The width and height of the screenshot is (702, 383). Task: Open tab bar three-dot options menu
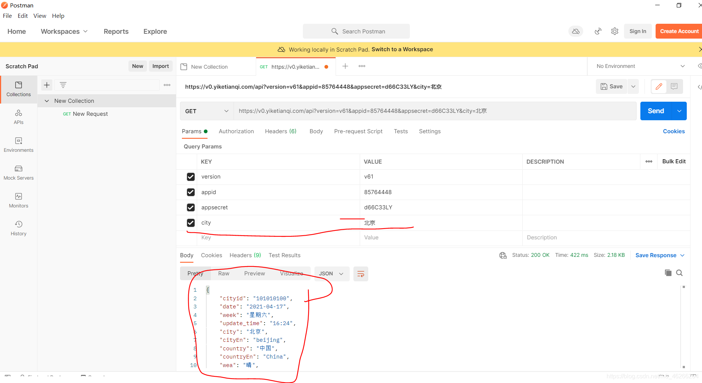(362, 66)
